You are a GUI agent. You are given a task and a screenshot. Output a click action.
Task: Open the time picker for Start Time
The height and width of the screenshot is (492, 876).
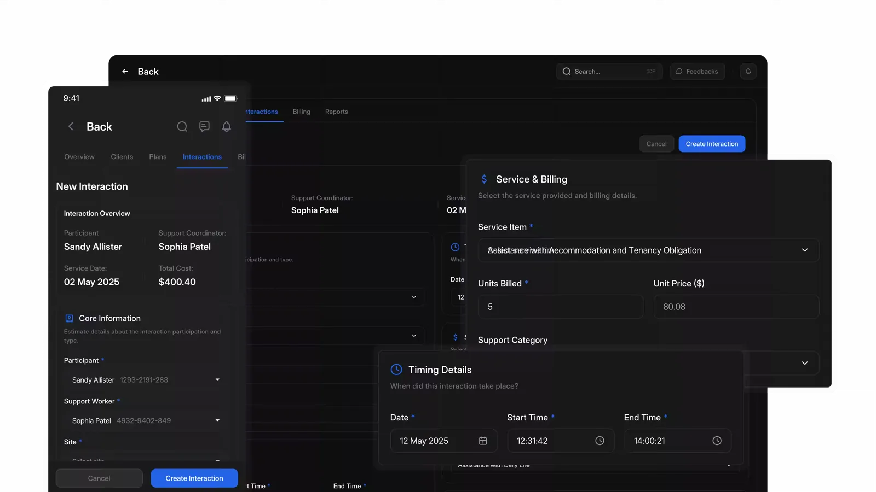600,441
